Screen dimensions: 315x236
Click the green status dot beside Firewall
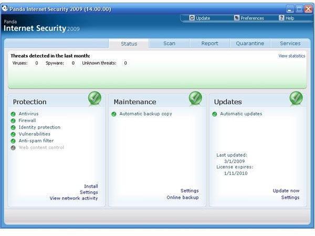13,121
